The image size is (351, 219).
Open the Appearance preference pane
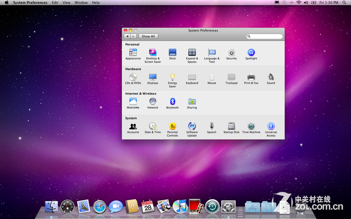[x=133, y=54]
